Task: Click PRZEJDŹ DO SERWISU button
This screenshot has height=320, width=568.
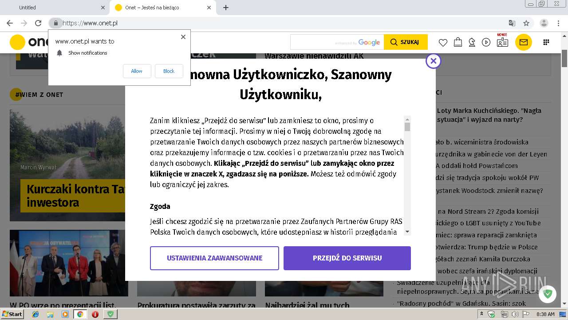Action: [x=347, y=258]
